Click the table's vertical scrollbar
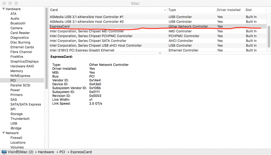Screen dimensions: 271x155 [x=269, y=37]
